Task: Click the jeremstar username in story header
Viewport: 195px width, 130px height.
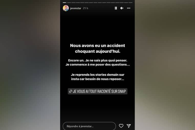Action: [x=75, y=8]
